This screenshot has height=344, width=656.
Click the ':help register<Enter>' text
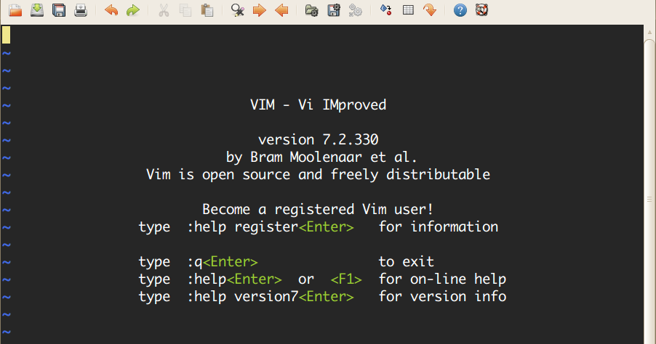(271, 227)
